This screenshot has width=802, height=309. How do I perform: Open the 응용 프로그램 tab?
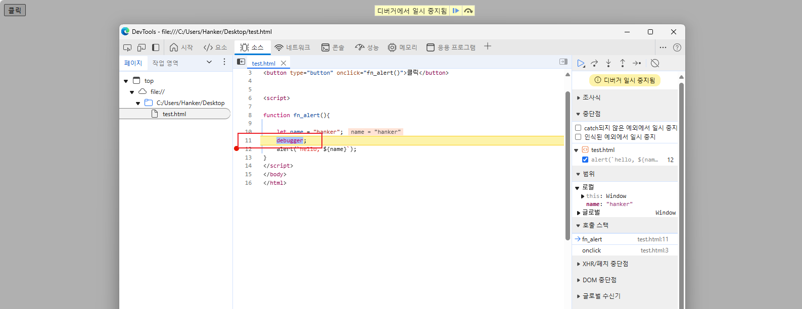451,47
